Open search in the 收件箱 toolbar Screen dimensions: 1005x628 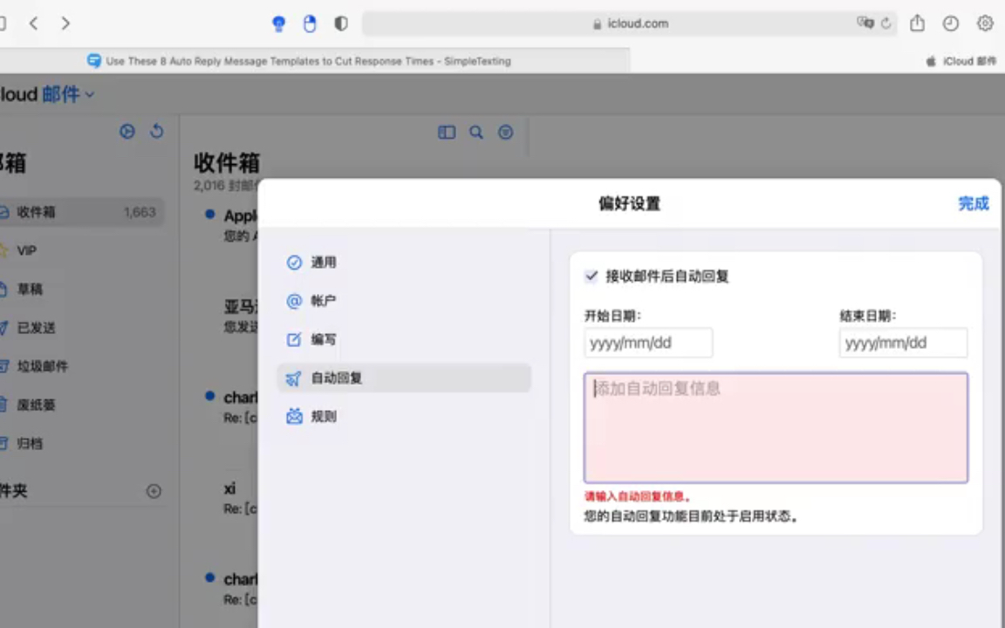pos(475,132)
